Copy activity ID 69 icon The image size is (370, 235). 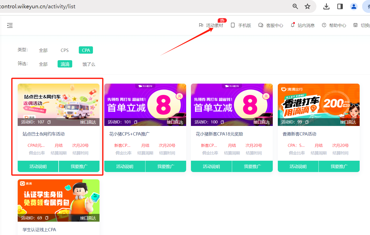(47, 218)
